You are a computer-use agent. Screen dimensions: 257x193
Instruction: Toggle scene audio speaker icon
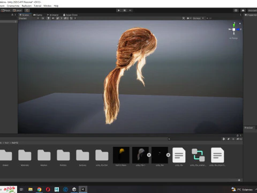pos(53,18)
